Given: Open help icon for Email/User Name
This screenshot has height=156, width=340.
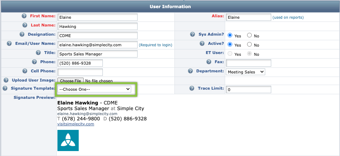Looking at the screenshot, I should [x=9, y=43].
